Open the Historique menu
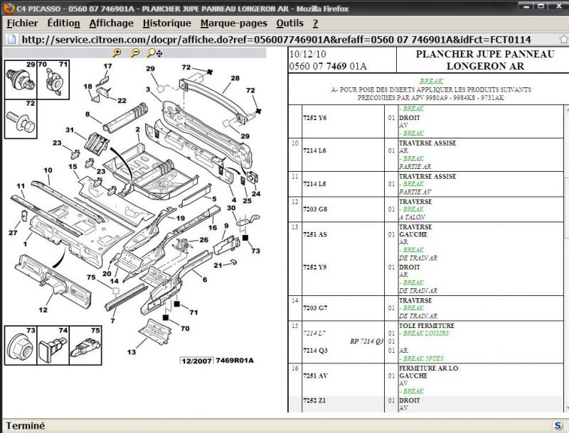Viewport: 569px width, 433px height. pos(167,23)
